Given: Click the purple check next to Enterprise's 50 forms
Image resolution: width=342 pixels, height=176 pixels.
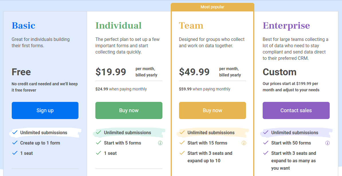Looking at the screenshot, I should pos(266,143).
